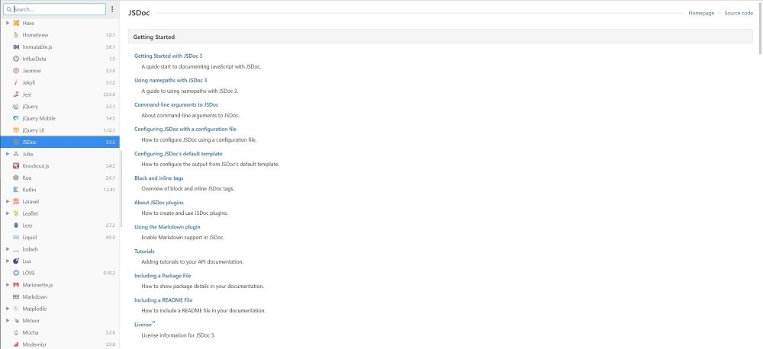Screen dimensions: 763x349
Task: Open Including a Package File link
Action: [163, 276]
